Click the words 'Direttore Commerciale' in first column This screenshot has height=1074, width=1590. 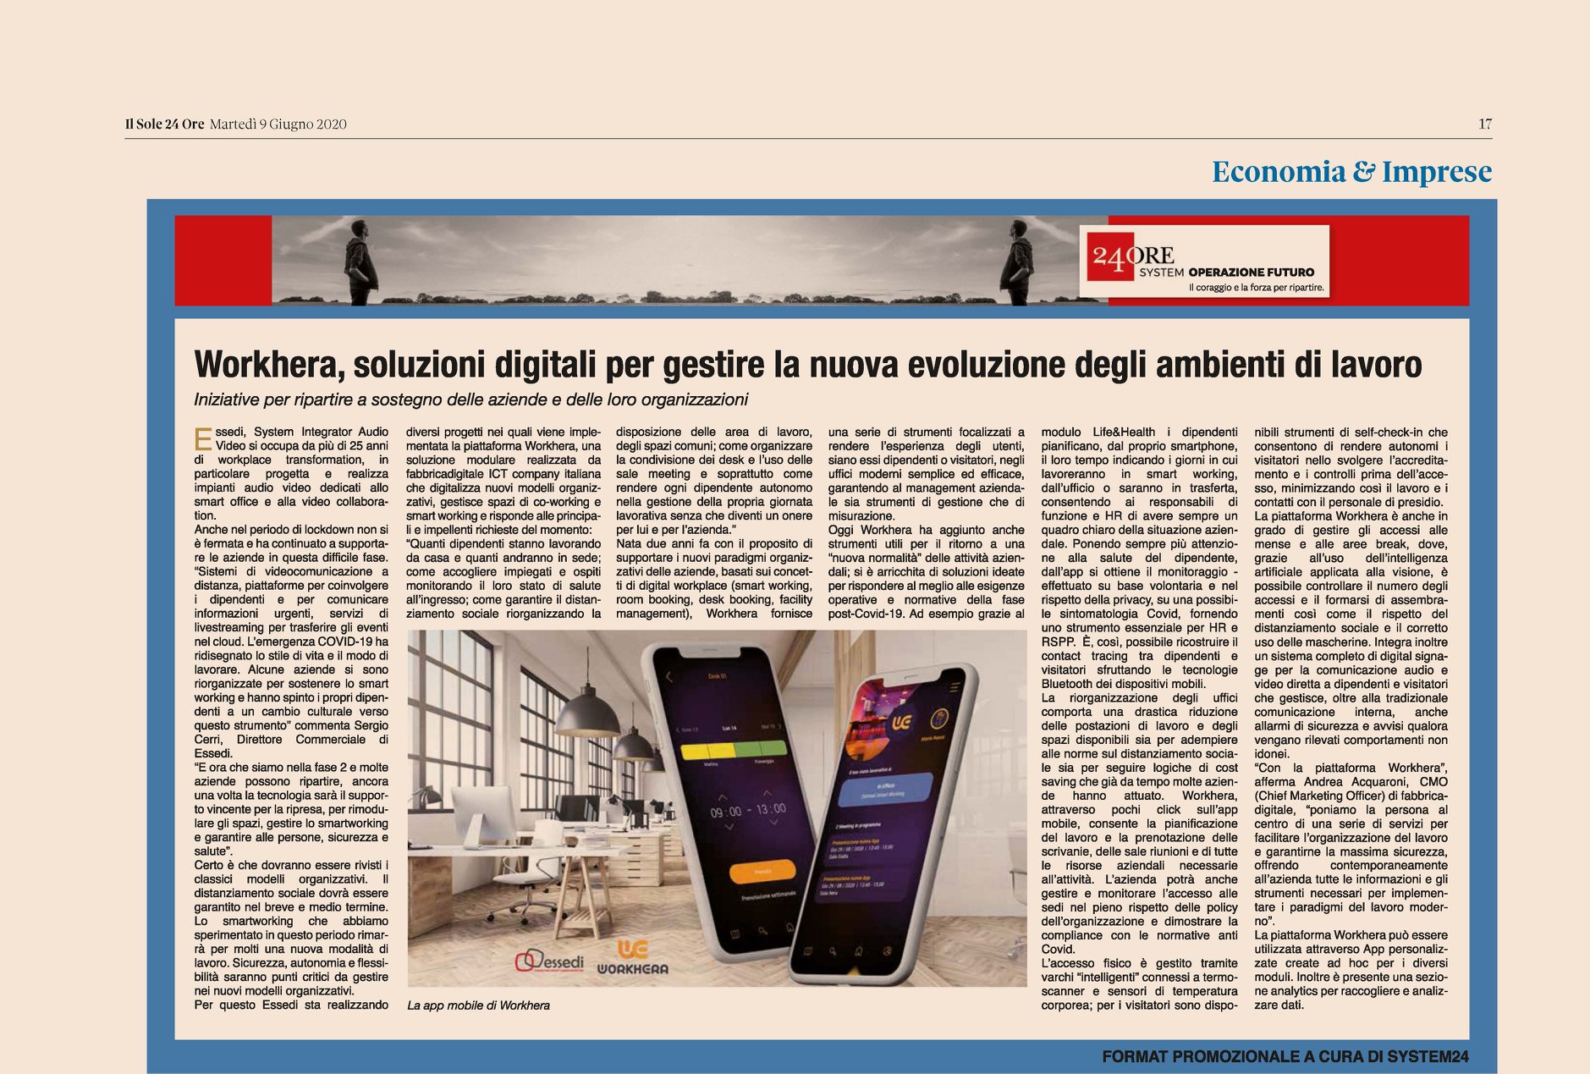(x=307, y=739)
